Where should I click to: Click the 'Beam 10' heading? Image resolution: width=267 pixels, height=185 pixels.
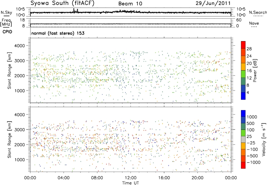point(130,4)
